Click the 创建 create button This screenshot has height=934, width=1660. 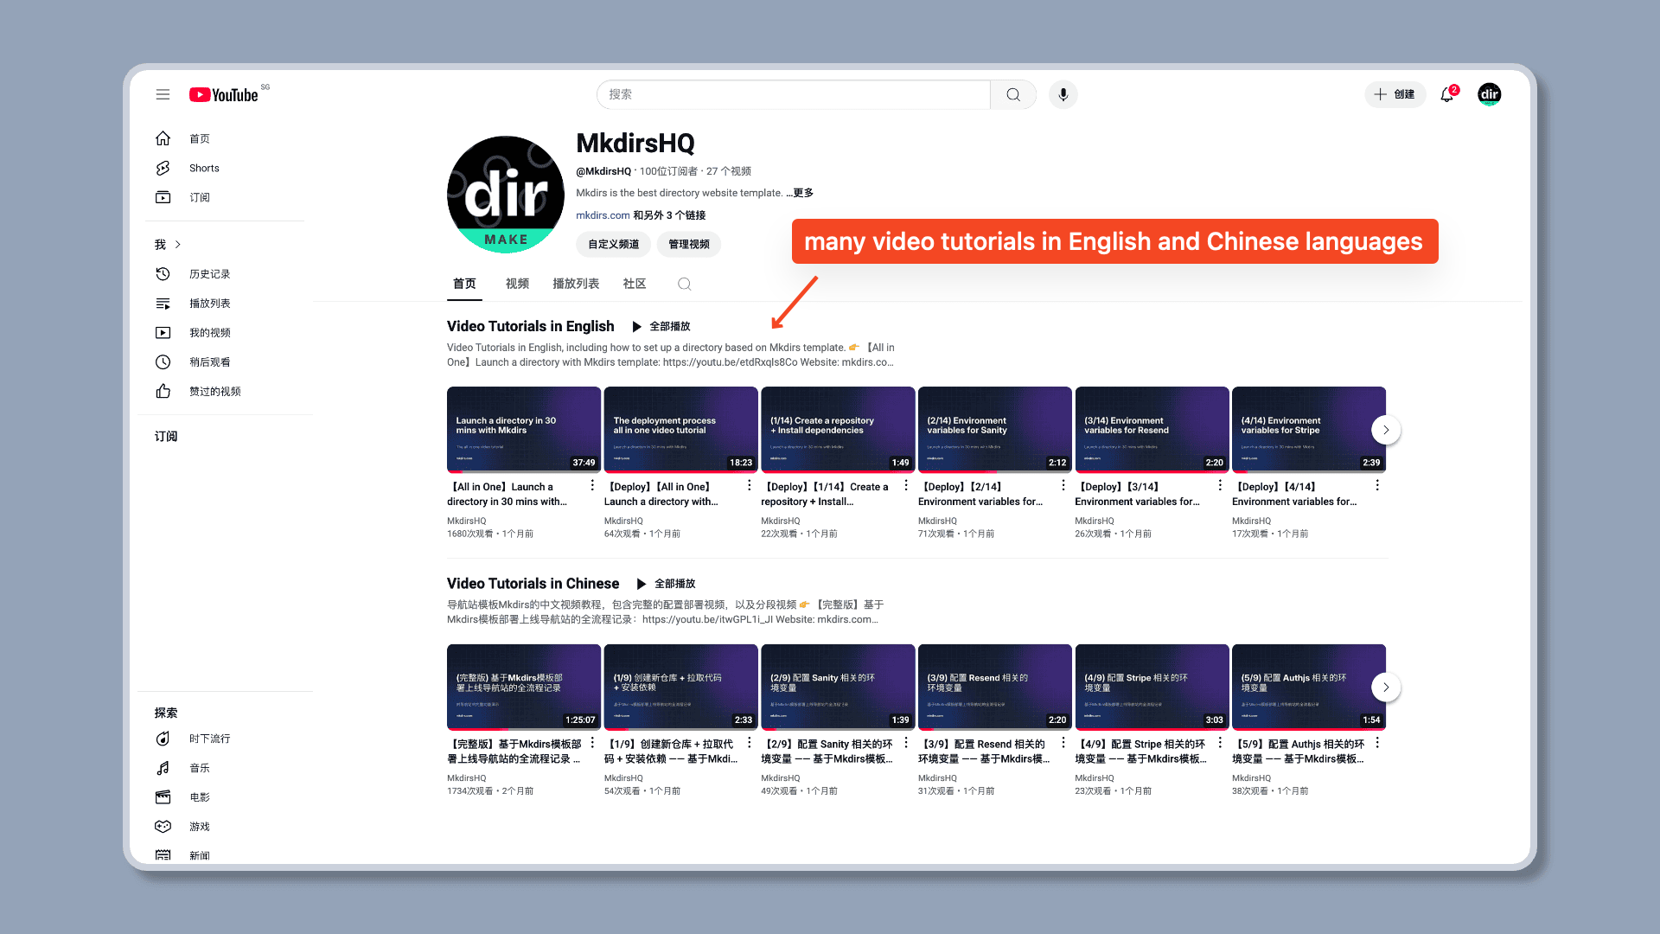tap(1395, 94)
